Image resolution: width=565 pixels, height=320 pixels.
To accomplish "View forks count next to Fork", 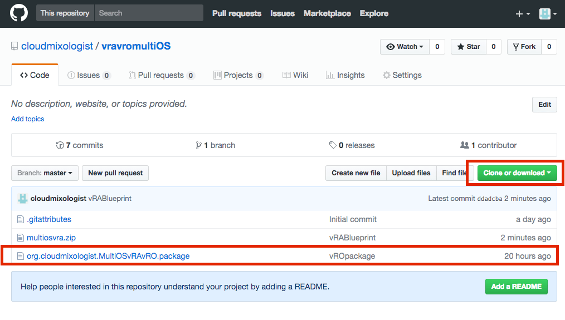I will click(x=549, y=47).
